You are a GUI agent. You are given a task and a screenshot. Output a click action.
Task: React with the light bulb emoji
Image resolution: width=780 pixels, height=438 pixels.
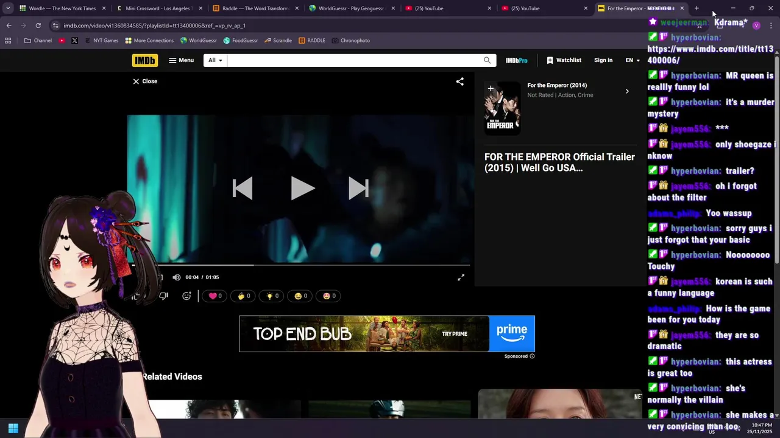(272, 296)
